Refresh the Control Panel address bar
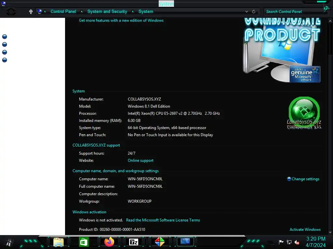The width and height of the screenshot is (333, 249). point(254,12)
